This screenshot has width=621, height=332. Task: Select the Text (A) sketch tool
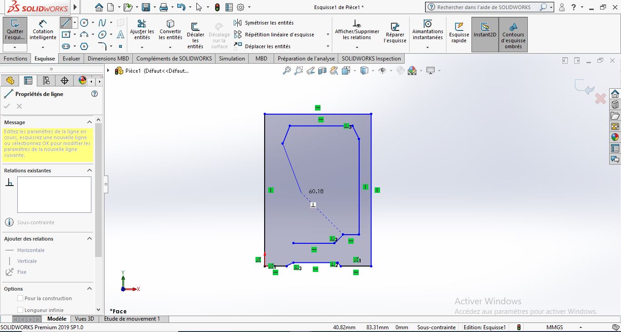tap(120, 35)
